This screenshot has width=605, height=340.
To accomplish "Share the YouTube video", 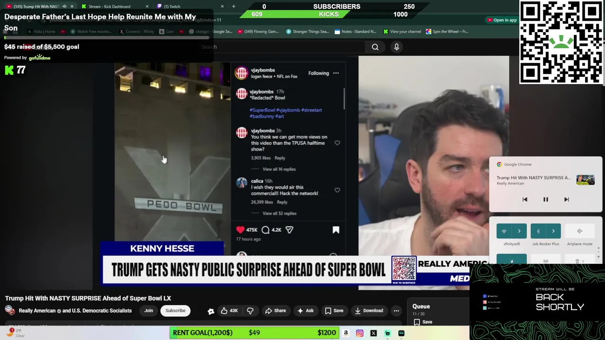I will tap(275, 311).
